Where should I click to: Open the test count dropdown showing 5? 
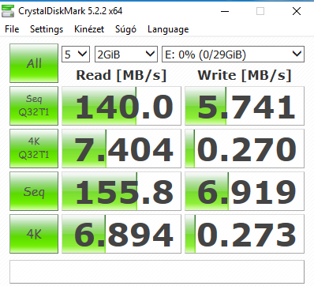coord(76,55)
